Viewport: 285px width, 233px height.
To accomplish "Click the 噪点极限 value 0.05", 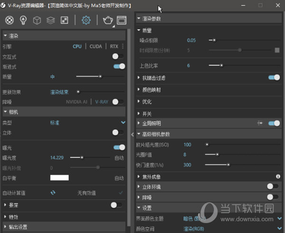I will [x=191, y=41].
